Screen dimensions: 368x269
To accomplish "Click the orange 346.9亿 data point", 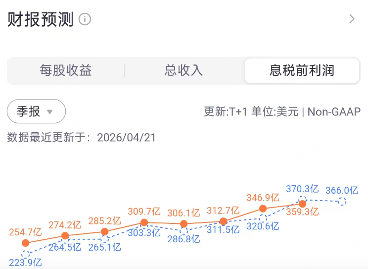I will click(x=263, y=209).
